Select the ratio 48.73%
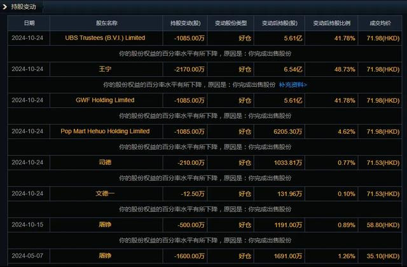Screen dimensions: 407x267 345,69
